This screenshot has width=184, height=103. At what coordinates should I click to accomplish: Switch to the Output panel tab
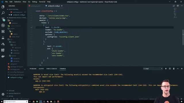pyautogui.click(x=41, y=69)
